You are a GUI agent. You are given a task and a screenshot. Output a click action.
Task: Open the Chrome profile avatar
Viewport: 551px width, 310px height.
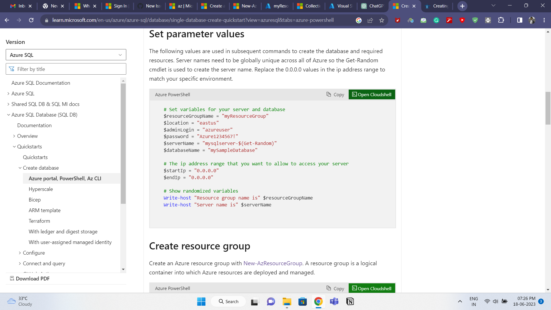[532, 20]
